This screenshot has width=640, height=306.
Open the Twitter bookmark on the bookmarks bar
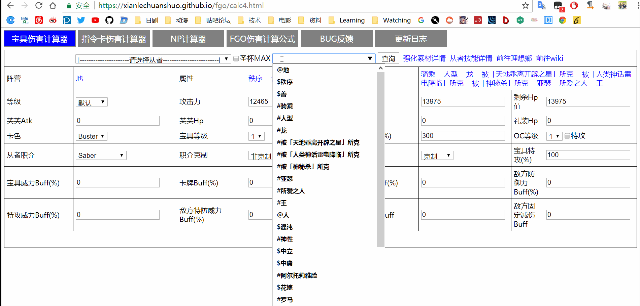pyautogui.click(x=81, y=20)
